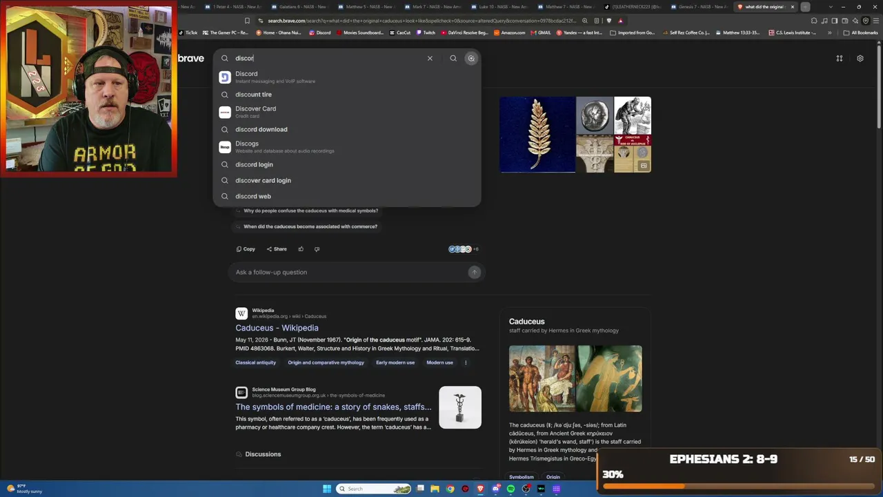Image resolution: width=883 pixels, height=497 pixels.
Task: Submit follow-up question arrow button
Action: coord(474,272)
